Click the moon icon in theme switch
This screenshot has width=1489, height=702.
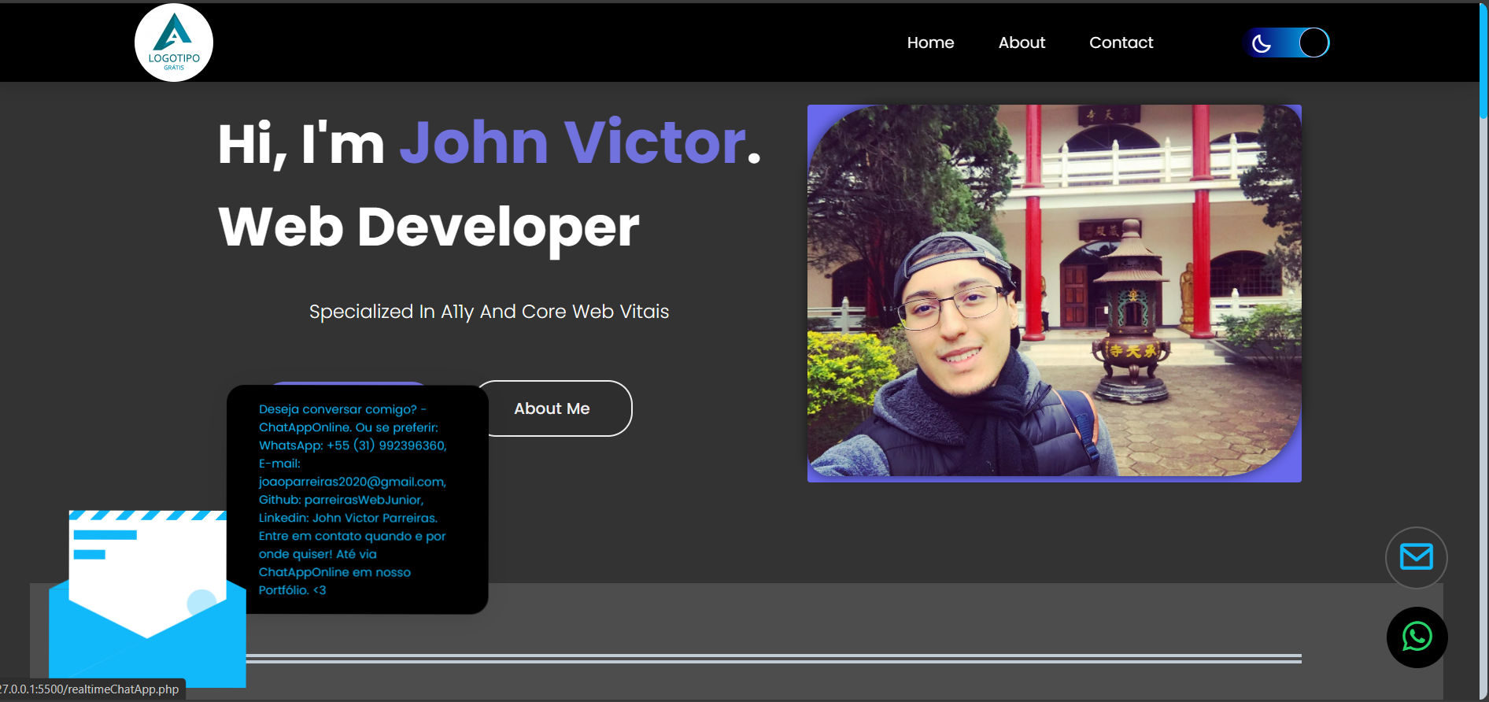point(1262,43)
